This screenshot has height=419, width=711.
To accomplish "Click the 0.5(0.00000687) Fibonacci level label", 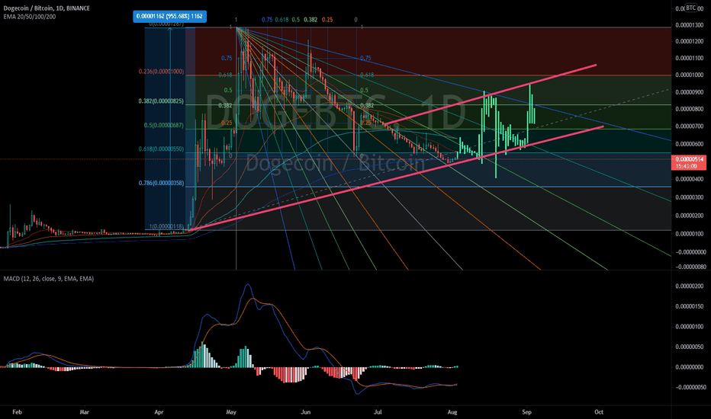I will click(x=164, y=126).
